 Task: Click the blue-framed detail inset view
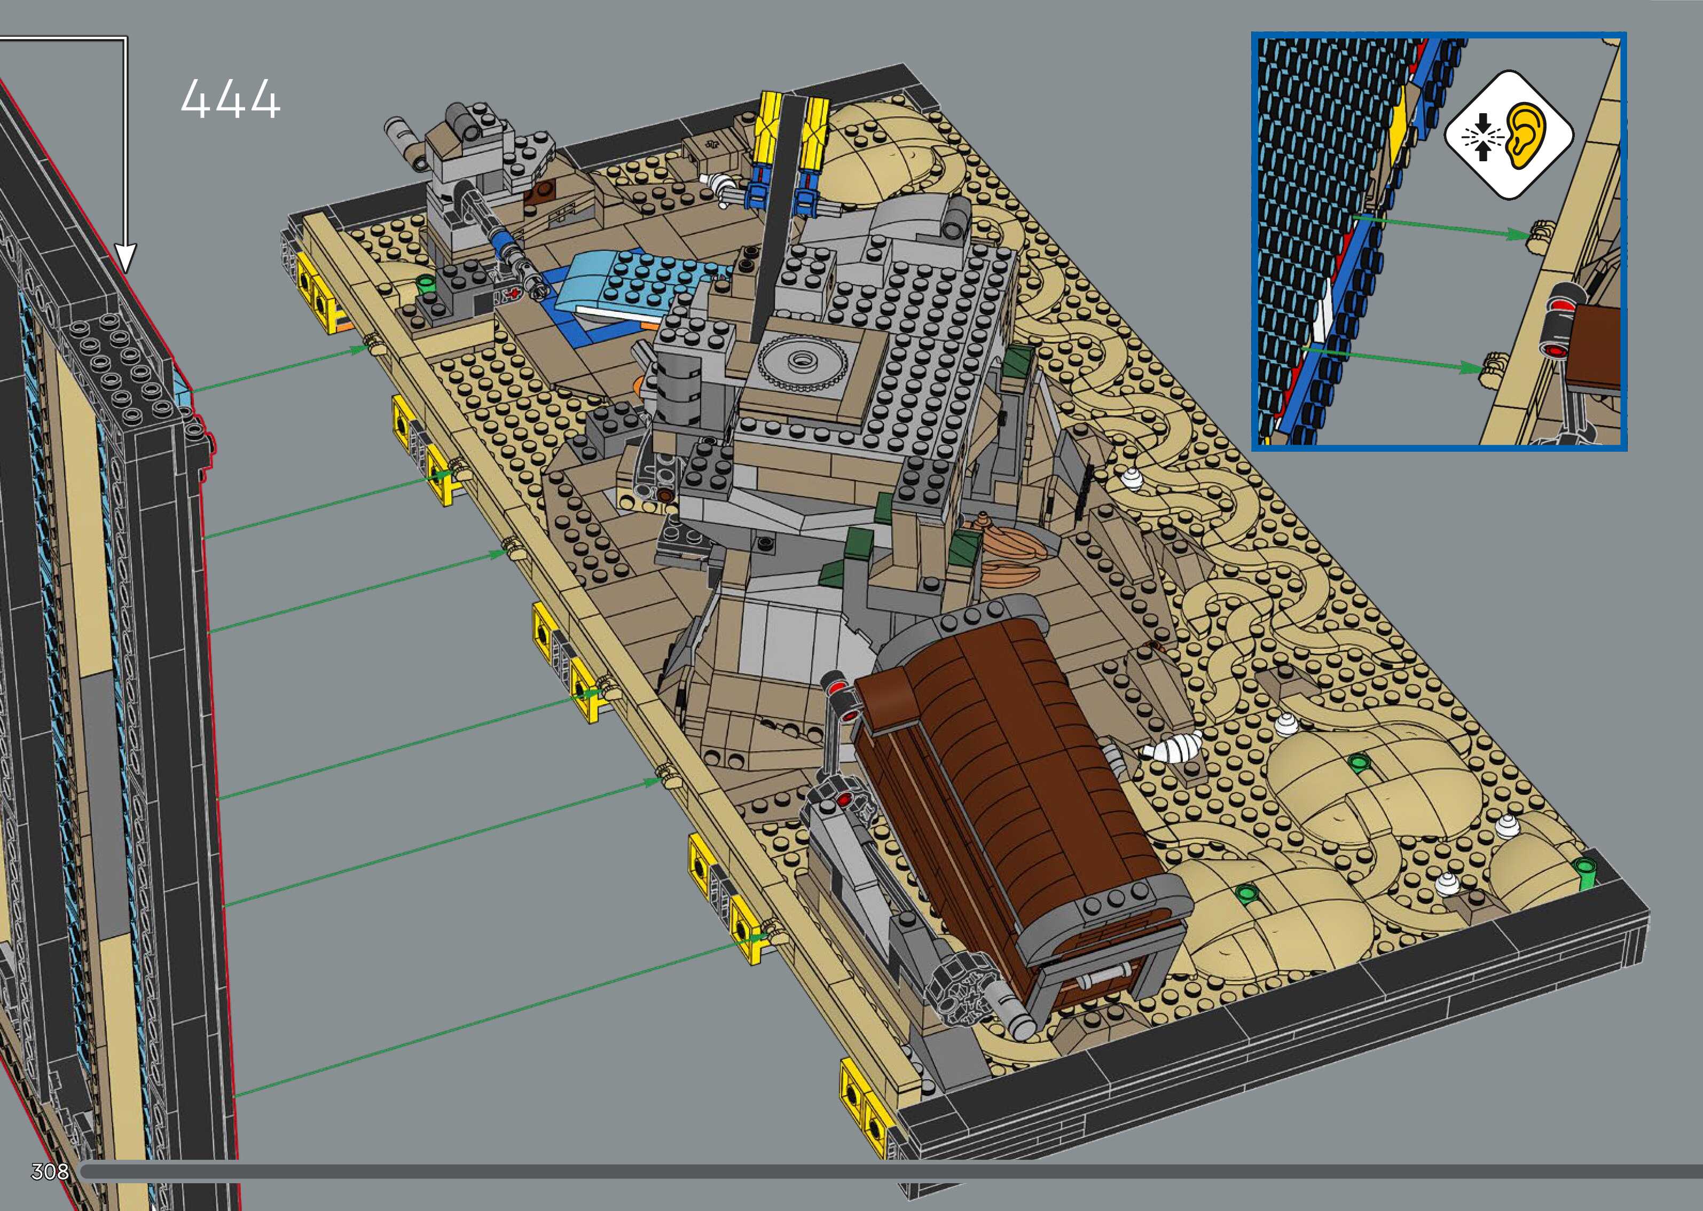click(x=1438, y=240)
